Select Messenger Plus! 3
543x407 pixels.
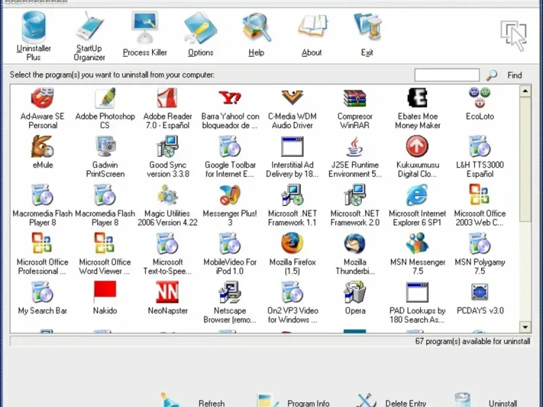(x=230, y=206)
